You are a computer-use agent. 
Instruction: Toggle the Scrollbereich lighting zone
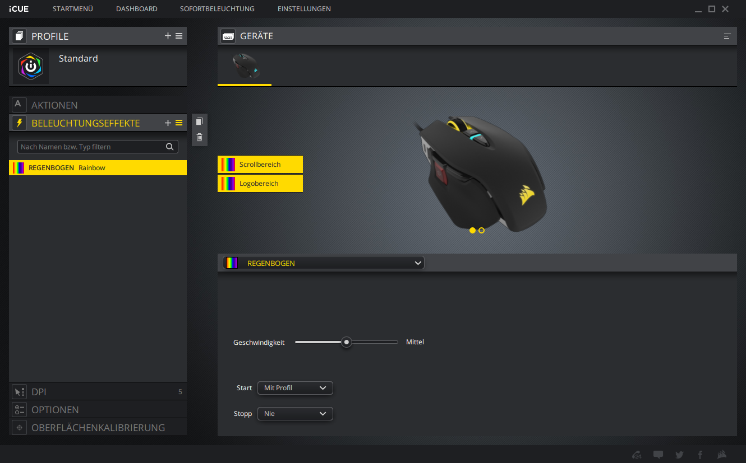click(x=260, y=165)
